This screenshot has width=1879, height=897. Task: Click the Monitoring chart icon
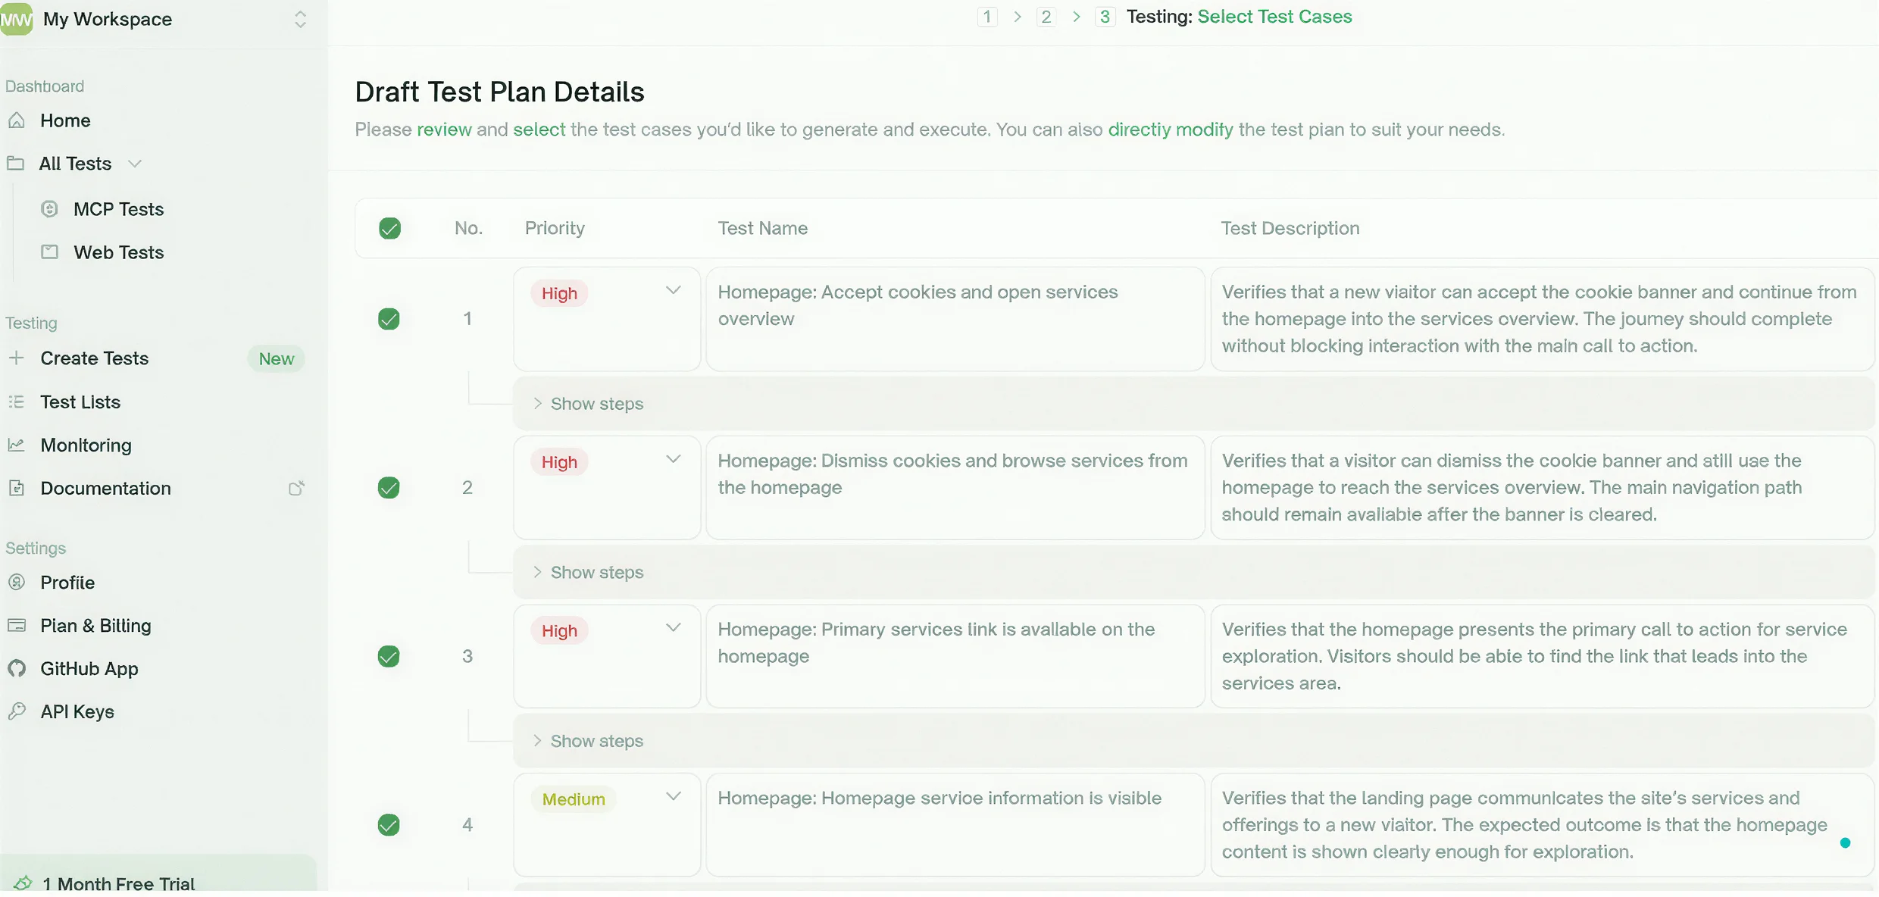click(x=16, y=445)
